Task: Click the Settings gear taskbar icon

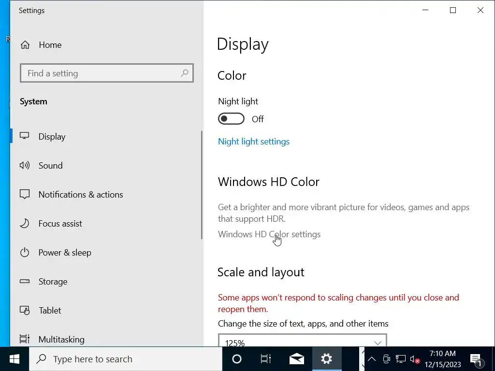Action: 327,359
